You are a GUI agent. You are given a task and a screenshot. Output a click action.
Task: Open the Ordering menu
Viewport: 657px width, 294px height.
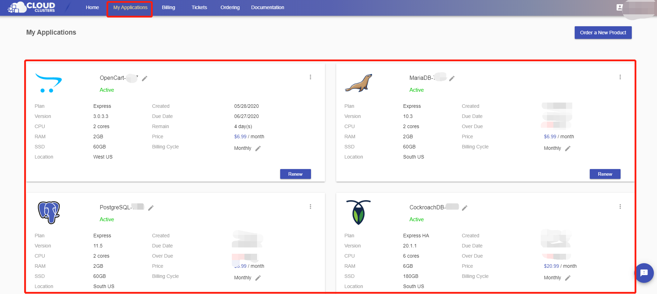(x=230, y=7)
